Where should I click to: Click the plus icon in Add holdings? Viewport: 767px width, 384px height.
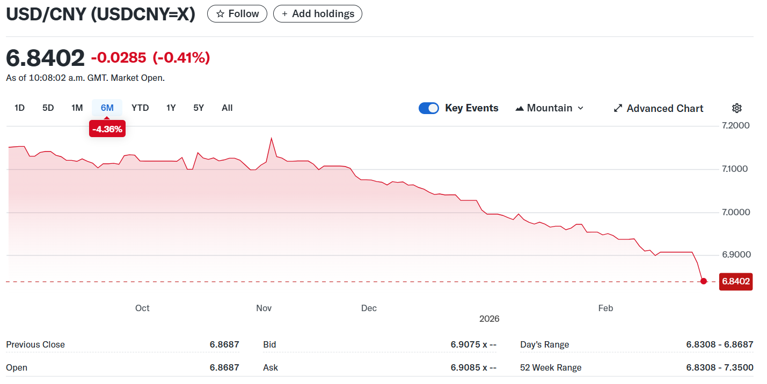(284, 14)
